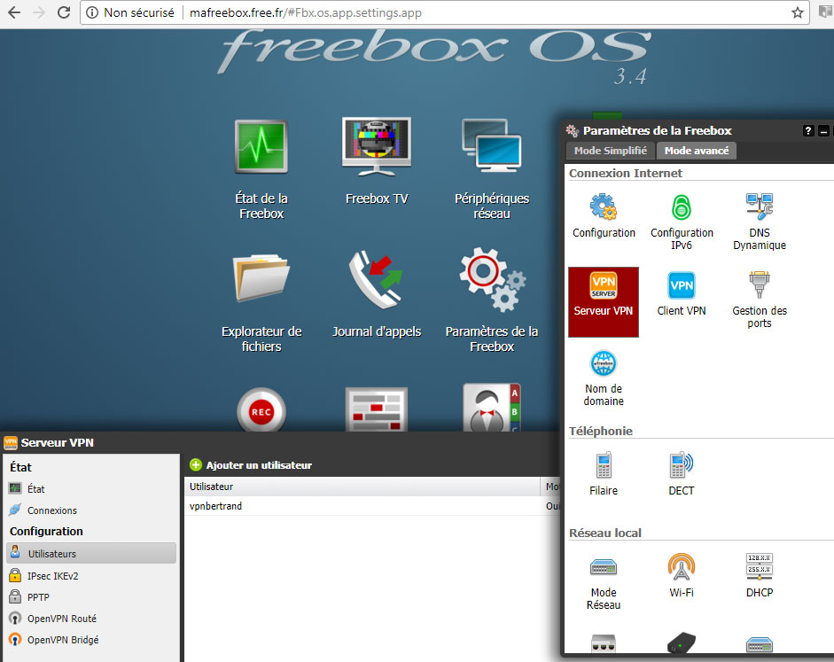Select the vpnbertrand user row
834x662 pixels.
click(372, 506)
